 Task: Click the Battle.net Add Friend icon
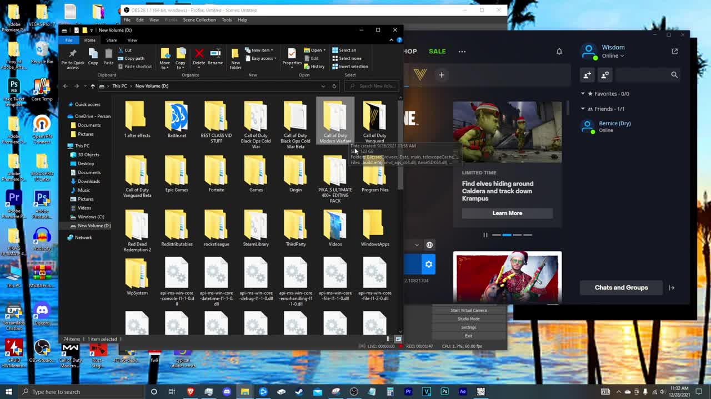click(587, 75)
